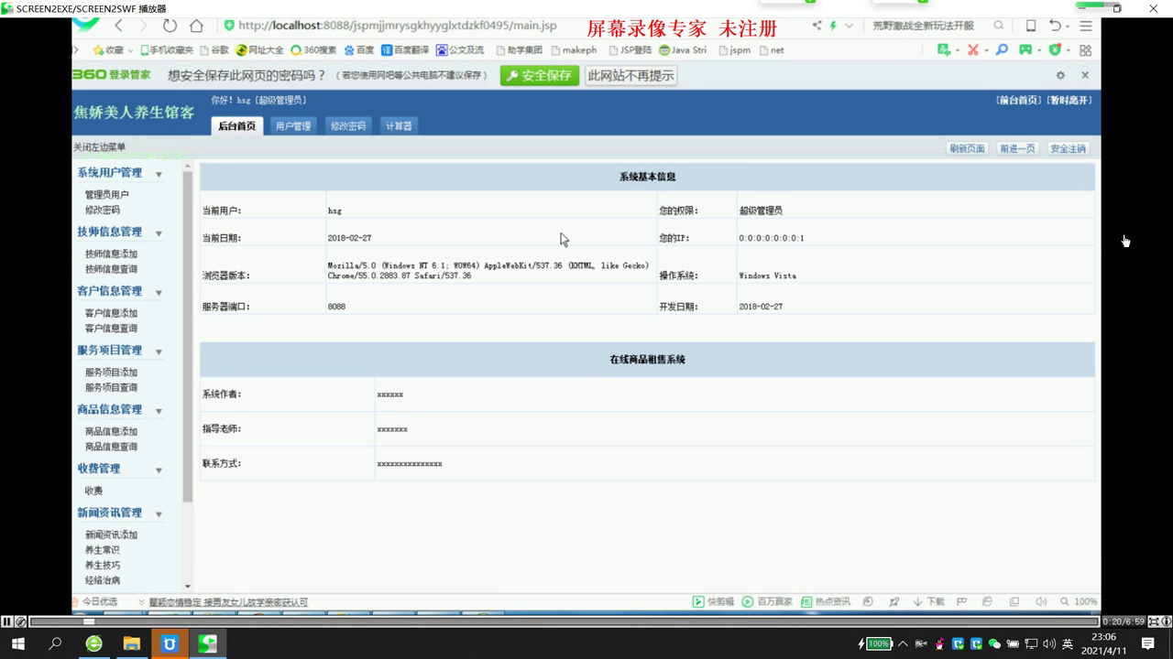
Task: Open 养生常识 in sidebar
Action: point(102,550)
